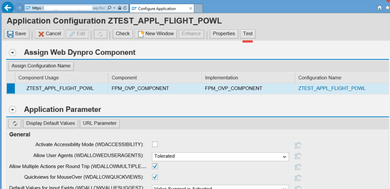Image resolution: width=390 pixels, height=189 pixels.
Task: Enable Activate Accessibility Mode checkbox
Action: tap(155, 144)
